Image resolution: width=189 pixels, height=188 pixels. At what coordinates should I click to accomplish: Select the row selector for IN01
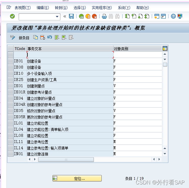click(x=11, y=154)
